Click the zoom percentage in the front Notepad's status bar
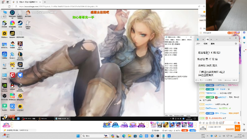This screenshot has height=139, width=247. click(x=220, y=80)
